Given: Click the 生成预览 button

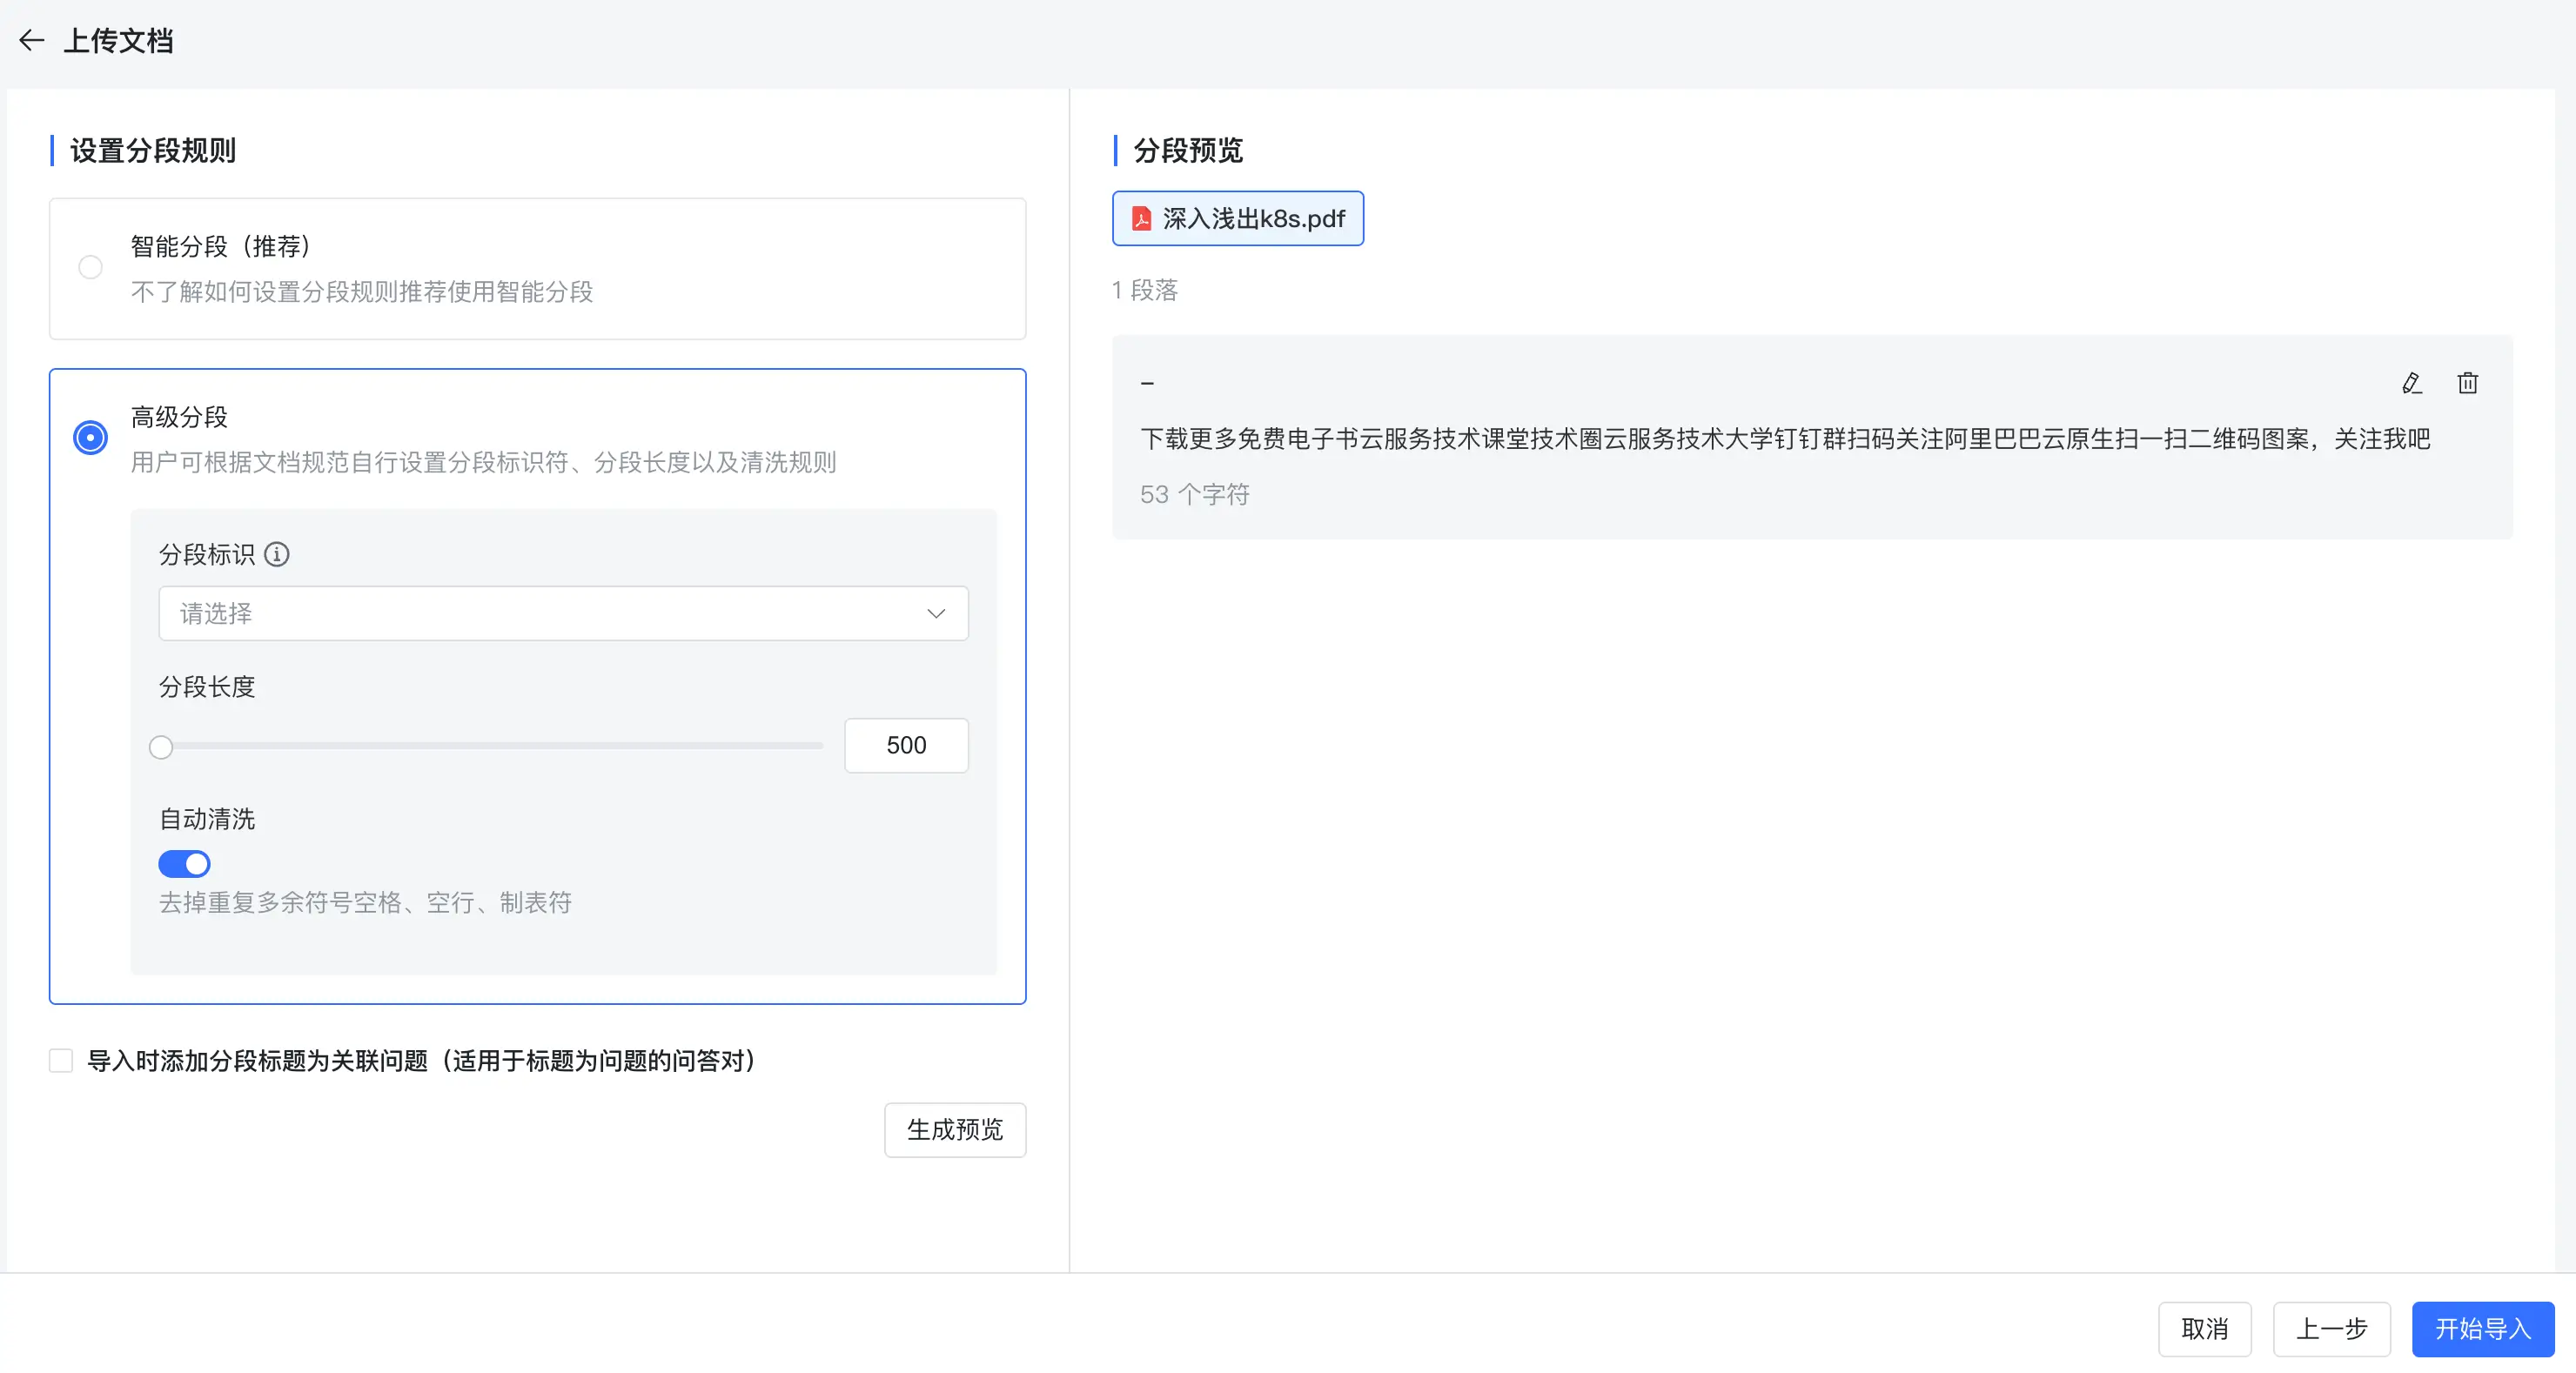Looking at the screenshot, I should click(x=954, y=1129).
